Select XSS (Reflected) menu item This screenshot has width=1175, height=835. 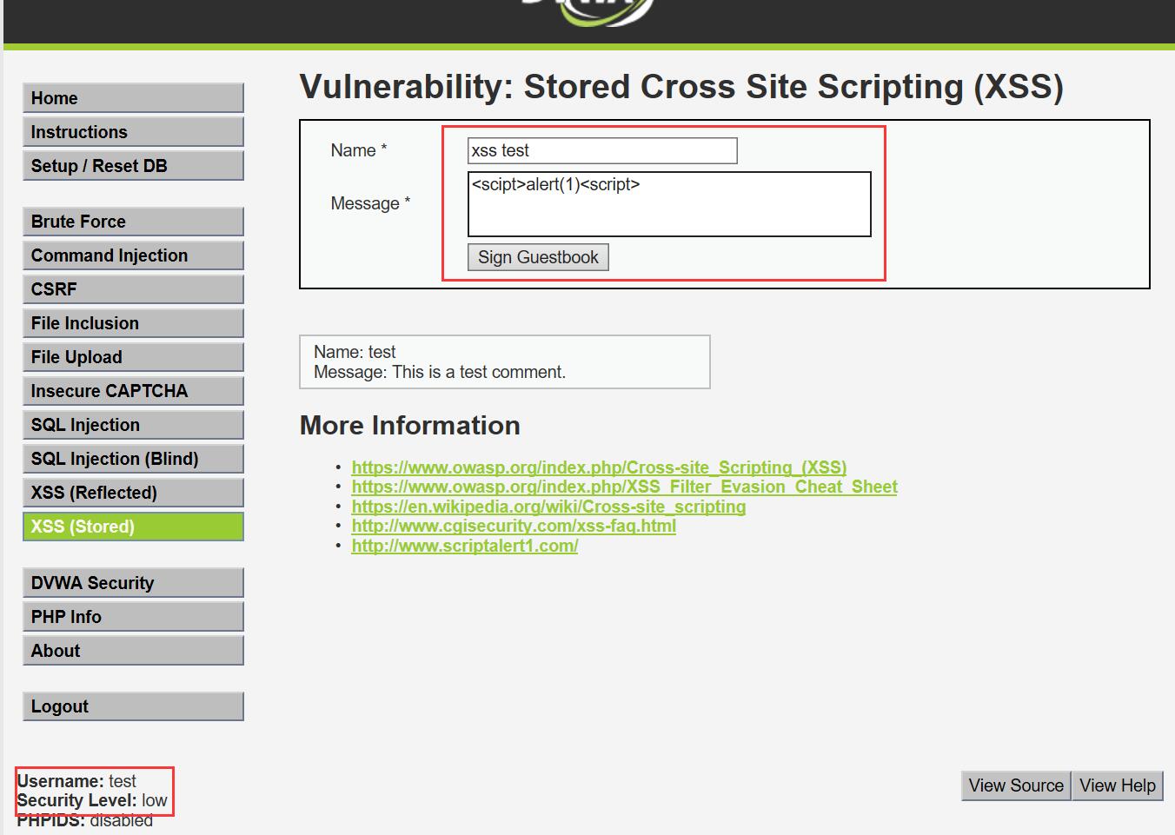(133, 493)
